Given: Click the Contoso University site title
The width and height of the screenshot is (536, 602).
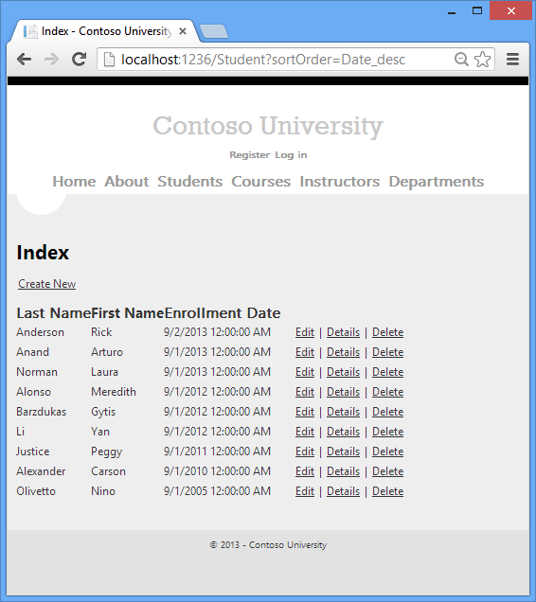Looking at the screenshot, I should click(268, 126).
